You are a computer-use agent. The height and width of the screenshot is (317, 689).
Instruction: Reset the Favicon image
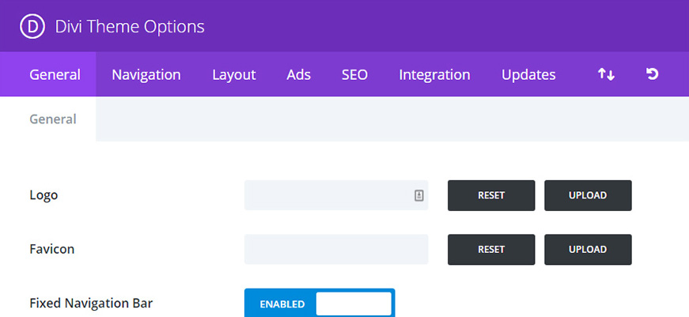[491, 249]
